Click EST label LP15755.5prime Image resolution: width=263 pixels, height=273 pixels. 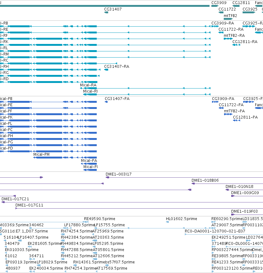[x=109, y=225]
